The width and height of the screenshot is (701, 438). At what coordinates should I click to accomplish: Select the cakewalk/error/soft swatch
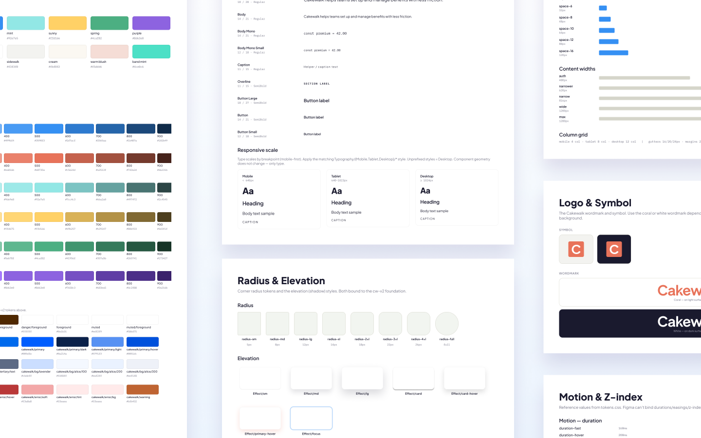(x=37, y=390)
